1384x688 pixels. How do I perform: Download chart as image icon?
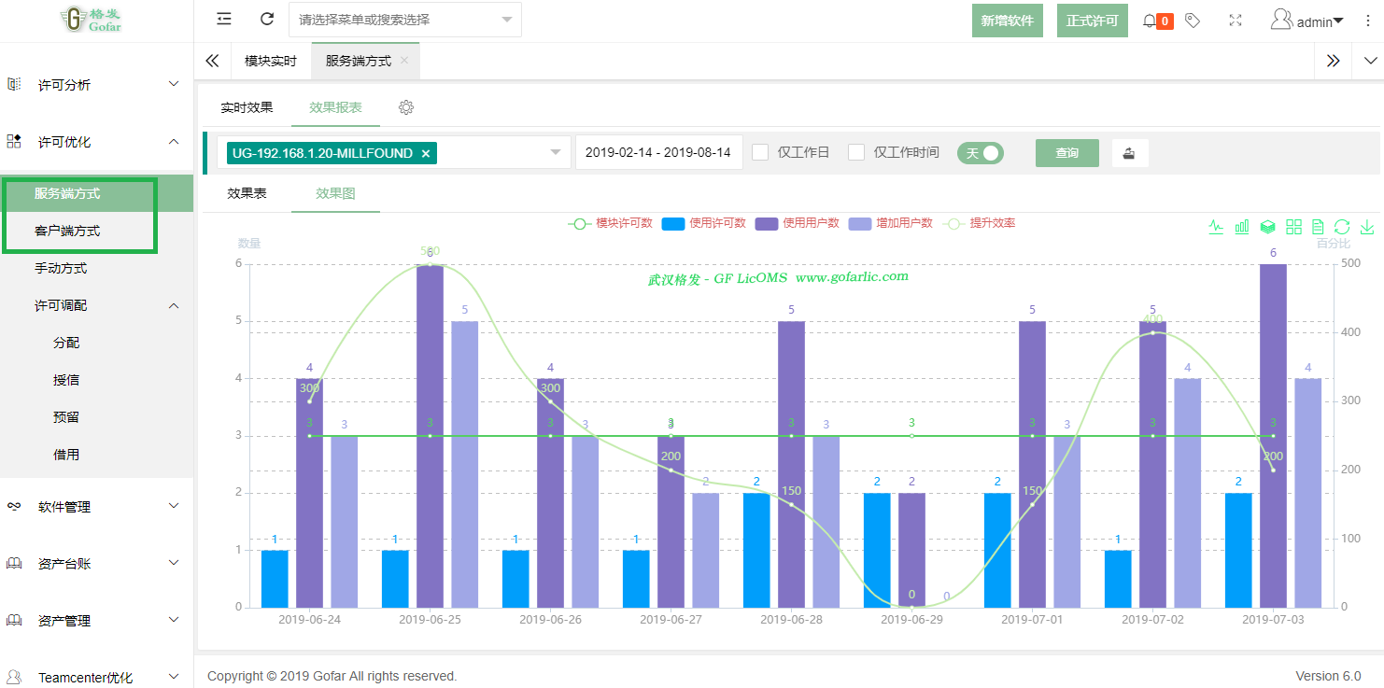coord(1367,227)
